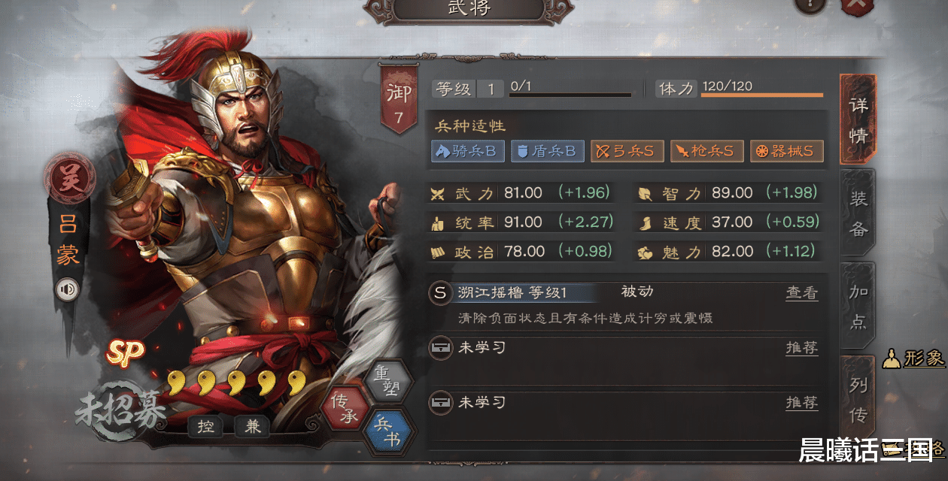
Task: Tap the red 御 7 banner icon
Action: click(x=398, y=101)
